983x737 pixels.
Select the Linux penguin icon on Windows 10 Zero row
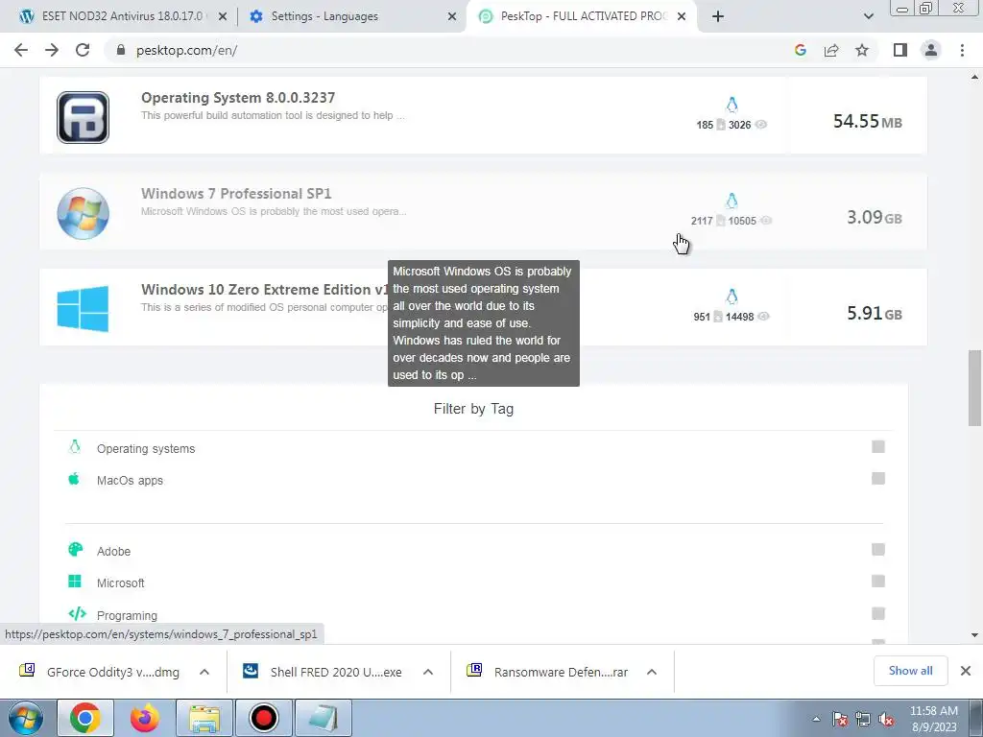(x=731, y=297)
